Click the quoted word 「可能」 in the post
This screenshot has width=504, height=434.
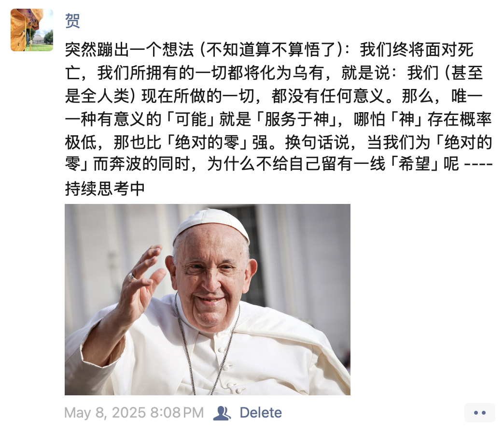click(191, 119)
